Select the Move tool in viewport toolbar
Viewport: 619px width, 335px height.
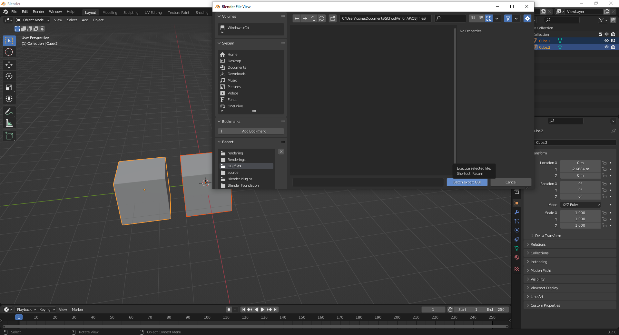[9, 65]
